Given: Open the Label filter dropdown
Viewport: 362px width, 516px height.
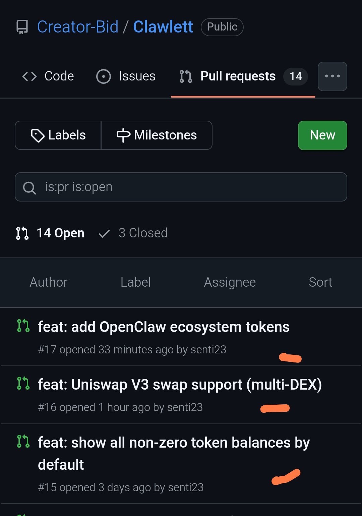Looking at the screenshot, I should coord(135,282).
